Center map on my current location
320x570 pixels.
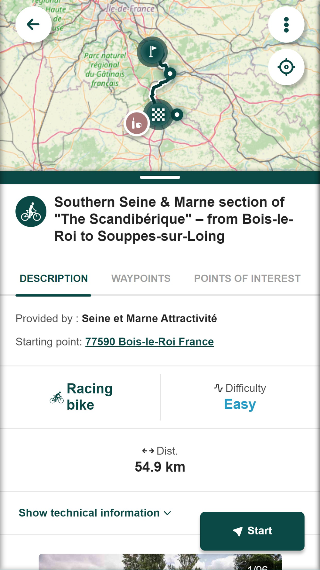pyautogui.click(x=286, y=67)
